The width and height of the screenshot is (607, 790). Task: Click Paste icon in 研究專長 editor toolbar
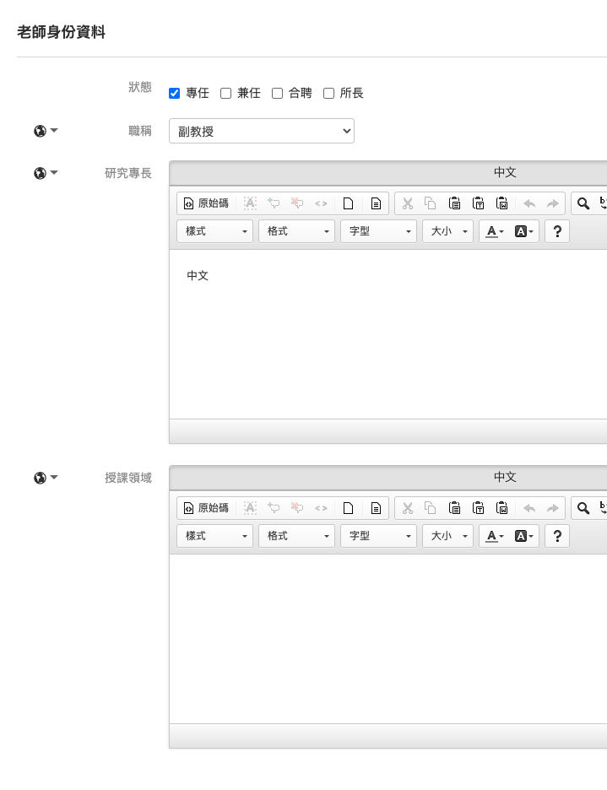tap(454, 203)
